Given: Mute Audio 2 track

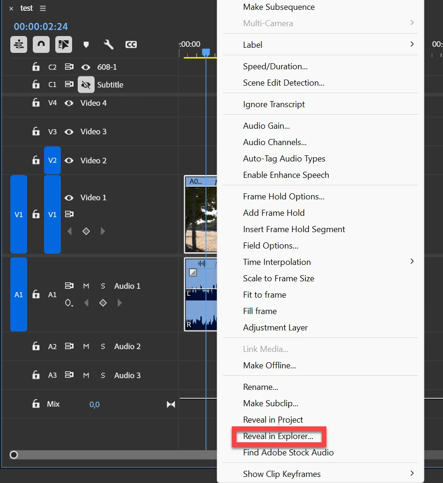Looking at the screenshot, I should (86, 346).
